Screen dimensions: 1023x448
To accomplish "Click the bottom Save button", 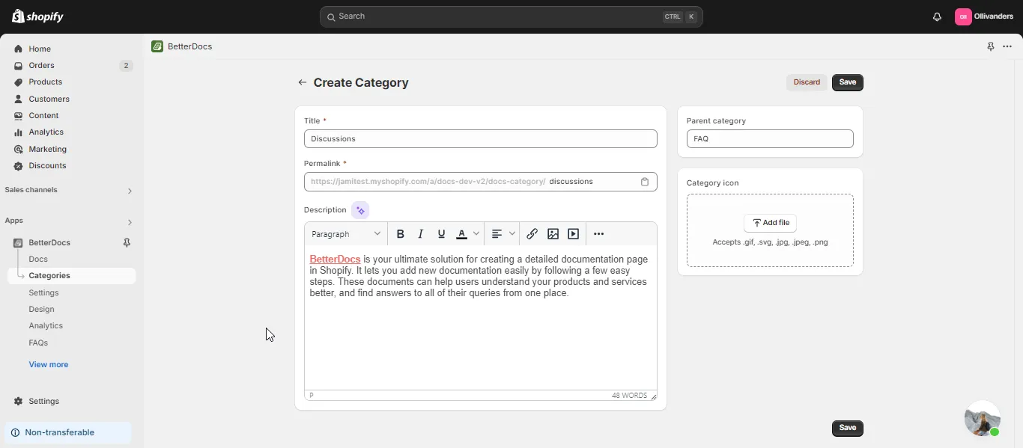I will [x=847, y=429].
